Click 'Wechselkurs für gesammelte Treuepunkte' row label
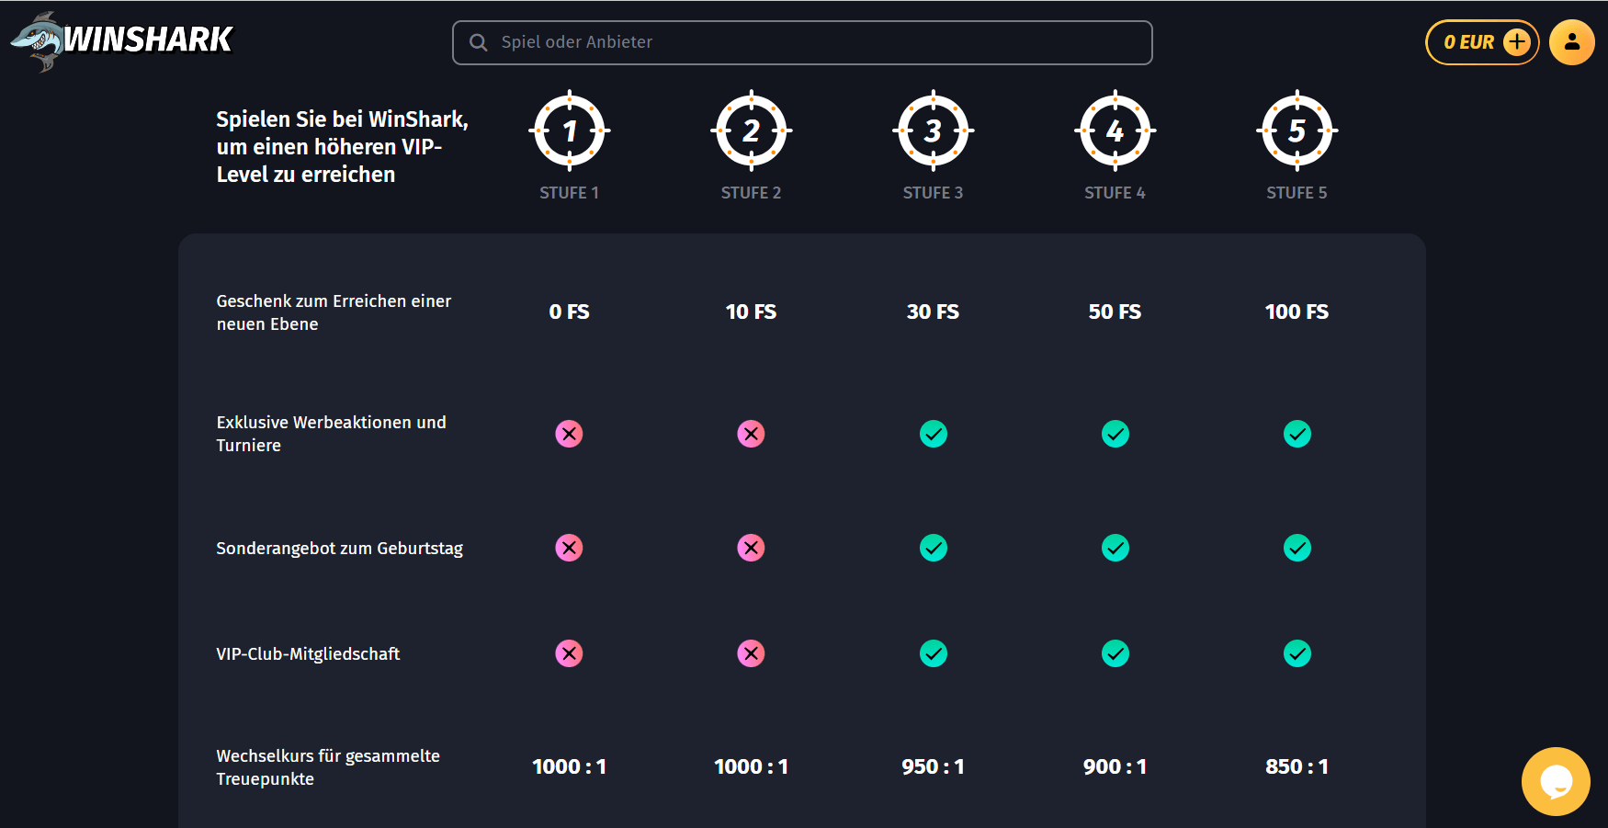This screenshot has height=828, width=1608. [x=328, y=767]
